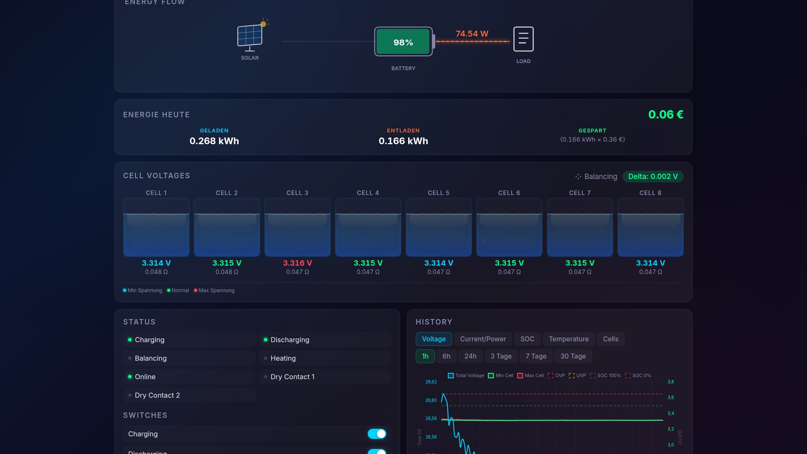Toggle OVP dashed legend box
The image size is (807, 454).
[551, 376]
